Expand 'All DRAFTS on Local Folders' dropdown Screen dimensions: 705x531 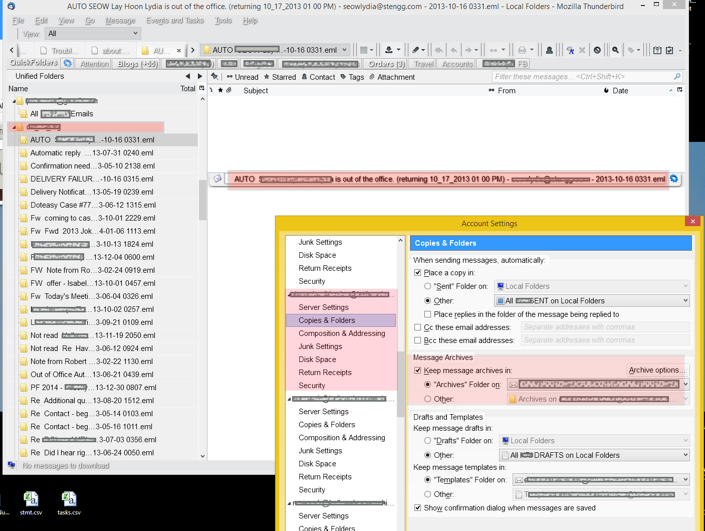pyautogui.click(x=594, y=455)
